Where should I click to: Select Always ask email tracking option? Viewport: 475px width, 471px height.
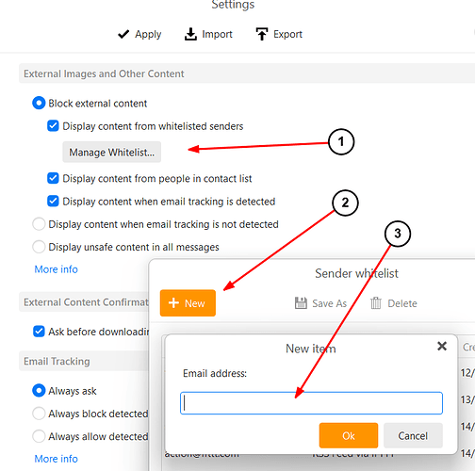coord(39,391)
